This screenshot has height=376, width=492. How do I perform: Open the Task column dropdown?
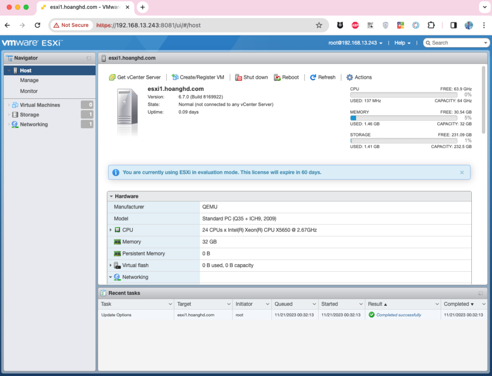171,304
